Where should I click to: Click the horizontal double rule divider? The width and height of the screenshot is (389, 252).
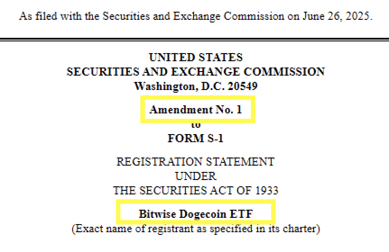[x=194, y=40]
